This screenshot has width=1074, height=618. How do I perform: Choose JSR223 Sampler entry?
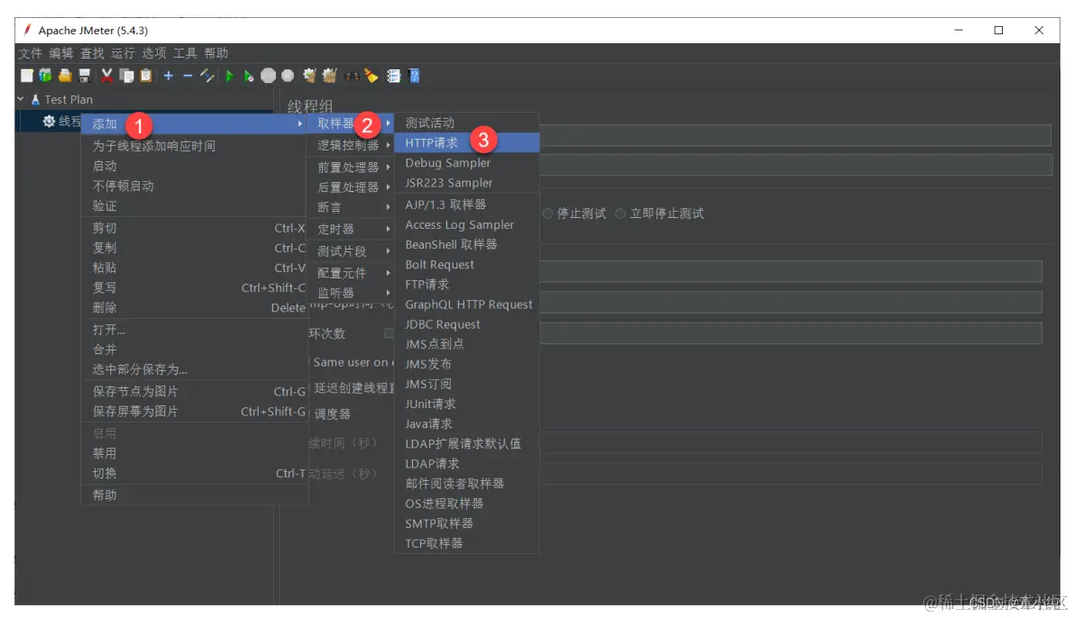(x=466, y=183)
